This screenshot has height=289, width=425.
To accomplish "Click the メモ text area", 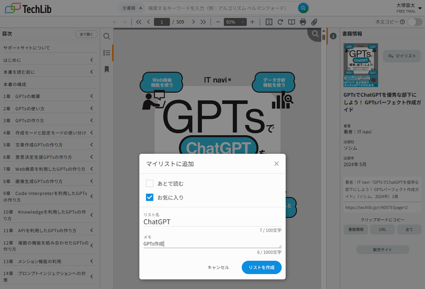I will (x=212, y=244).
